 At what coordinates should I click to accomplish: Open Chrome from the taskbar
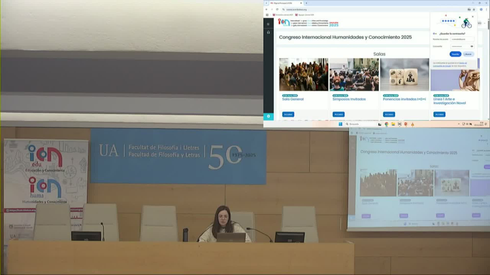pyautogui.click(x=386, y=124)
